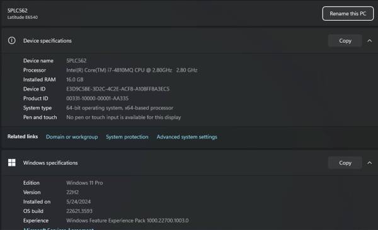This screenshot has height=230, width=378.
Task: Click the Device specifications header title
Action: [x=47, y=41]
